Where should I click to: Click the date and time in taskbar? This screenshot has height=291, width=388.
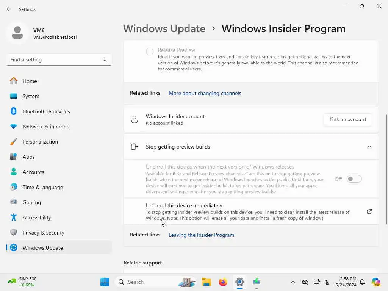[x=346, y=282]
